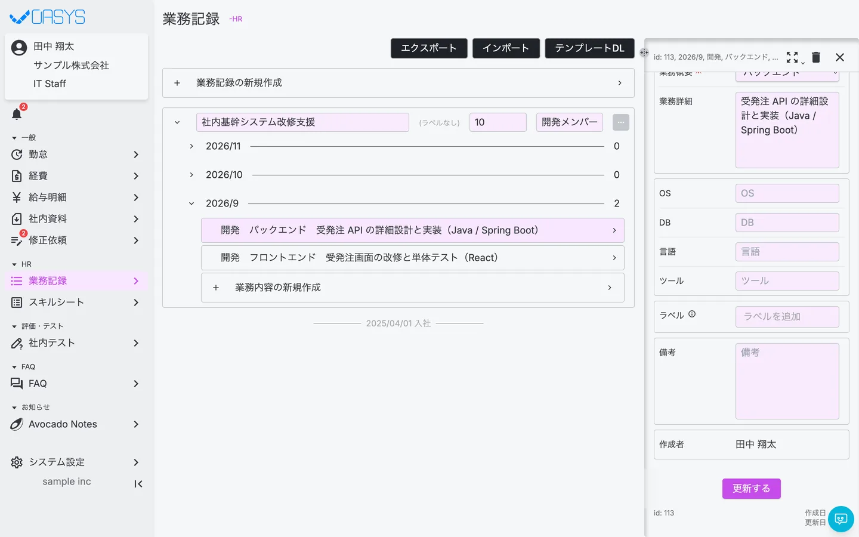Click the 給与明細 yen icon
The width and height of the screenshot is (859, 537).
tap(17, 197)
